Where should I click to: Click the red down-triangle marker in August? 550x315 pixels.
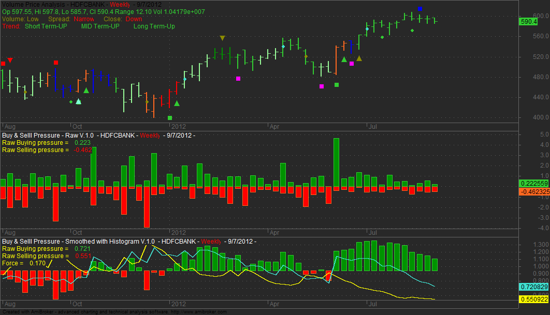click(10, 61)
